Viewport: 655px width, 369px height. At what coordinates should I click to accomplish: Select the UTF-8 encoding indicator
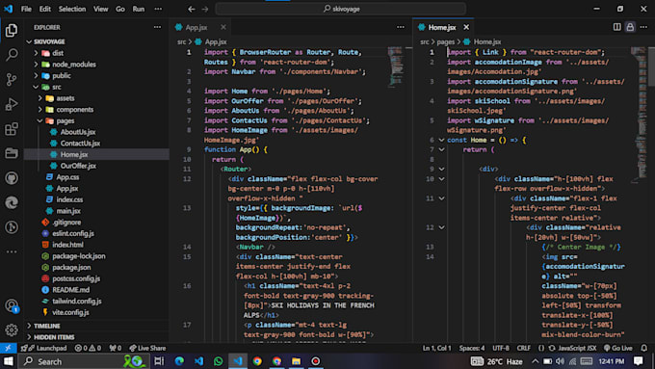pyautogui.click(x=501, y=348)
